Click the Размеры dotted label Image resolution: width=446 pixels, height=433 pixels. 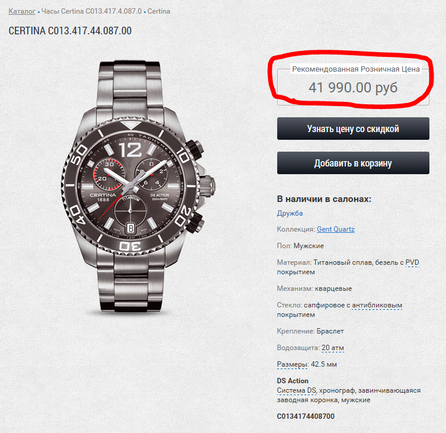(x=292, y=364)
